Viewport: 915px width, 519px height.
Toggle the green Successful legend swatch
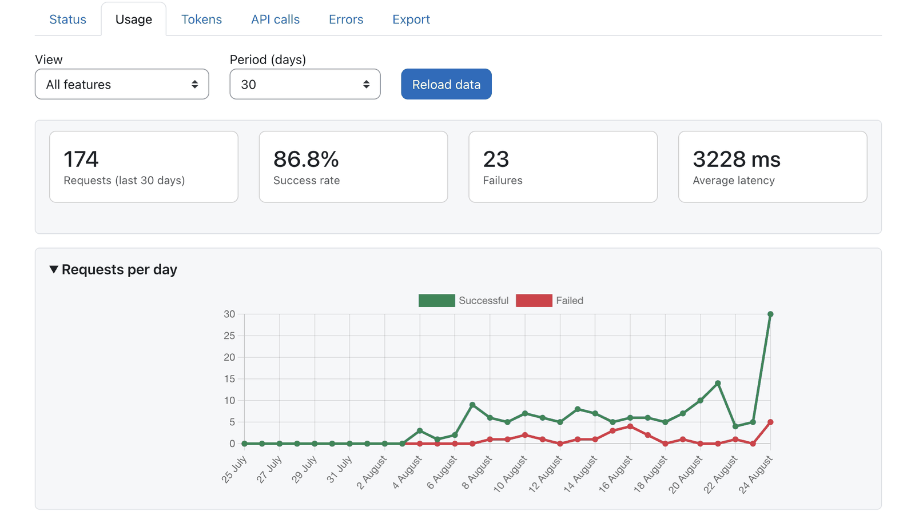(436, 301)
